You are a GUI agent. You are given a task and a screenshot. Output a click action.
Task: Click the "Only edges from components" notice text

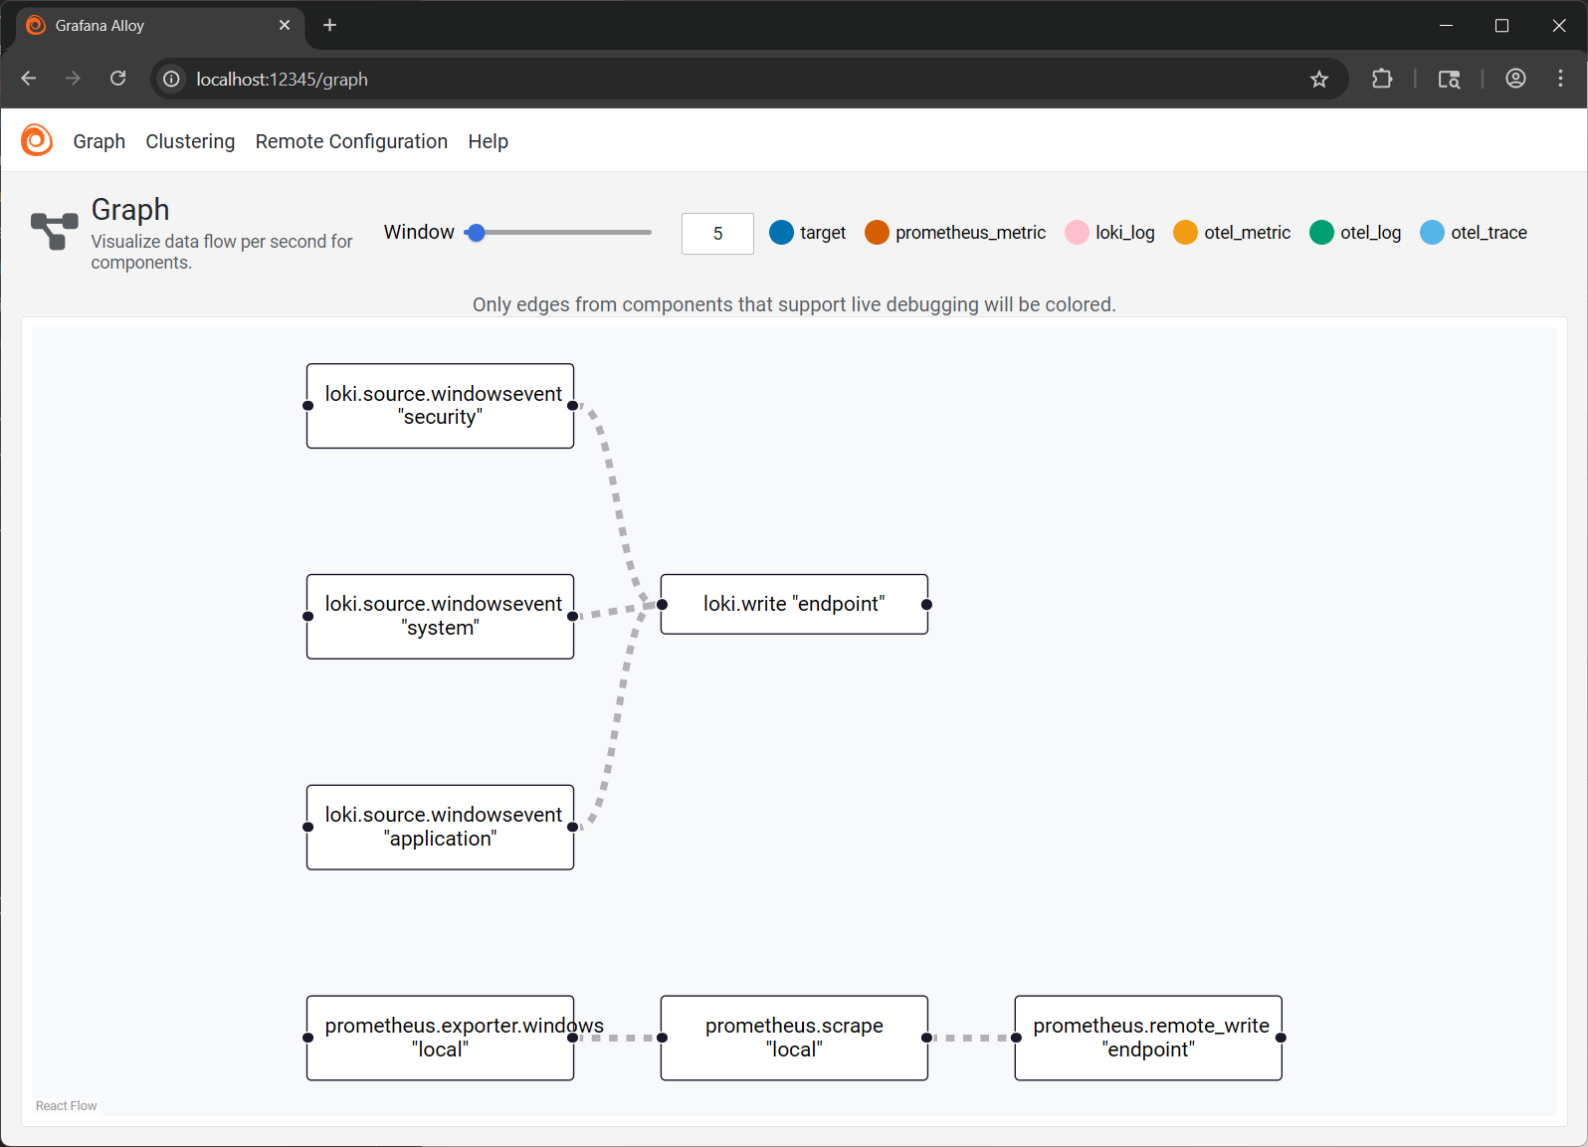click(794, 304)
